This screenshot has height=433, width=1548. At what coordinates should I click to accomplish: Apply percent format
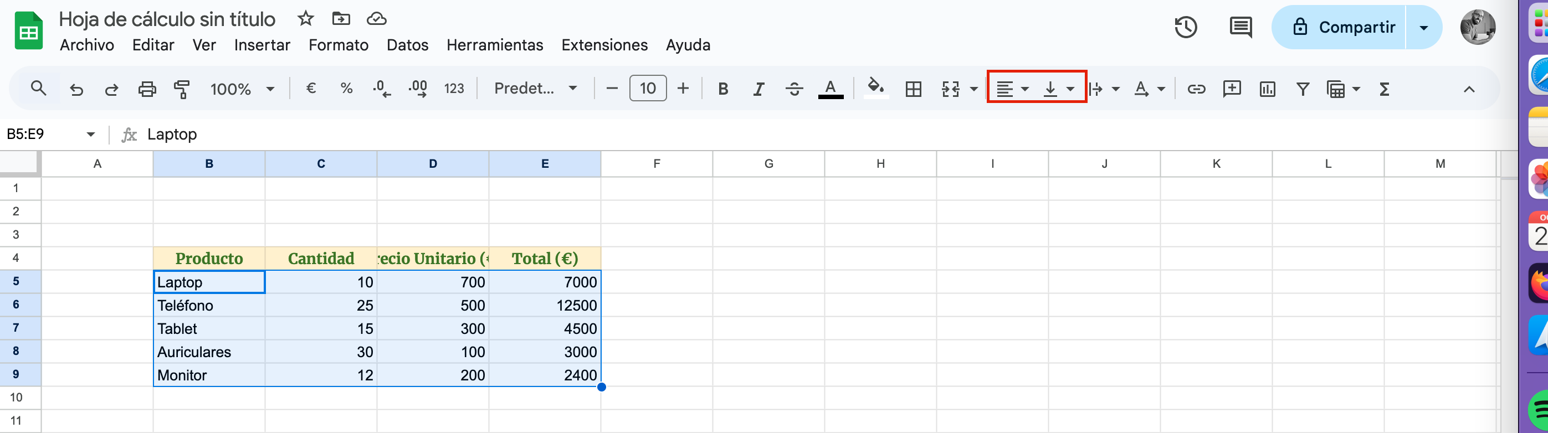[x=346, y=89]
